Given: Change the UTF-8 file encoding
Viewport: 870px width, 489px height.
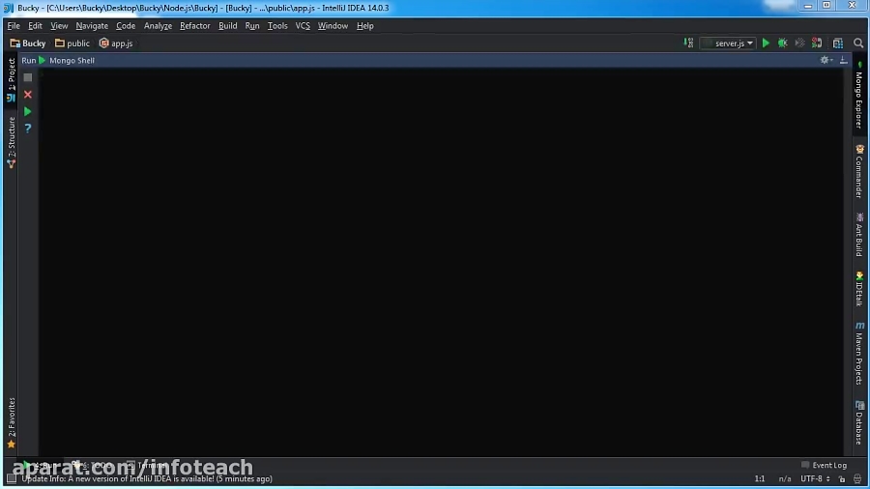Looking at the screenshot, I should [x=815, y=479].
